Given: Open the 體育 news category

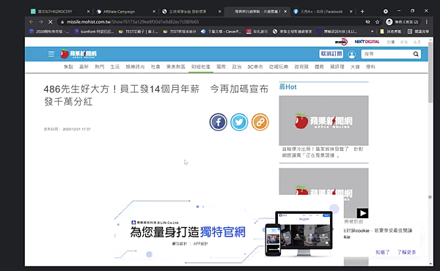Looking at the screenshot, I should click(319, 67).
